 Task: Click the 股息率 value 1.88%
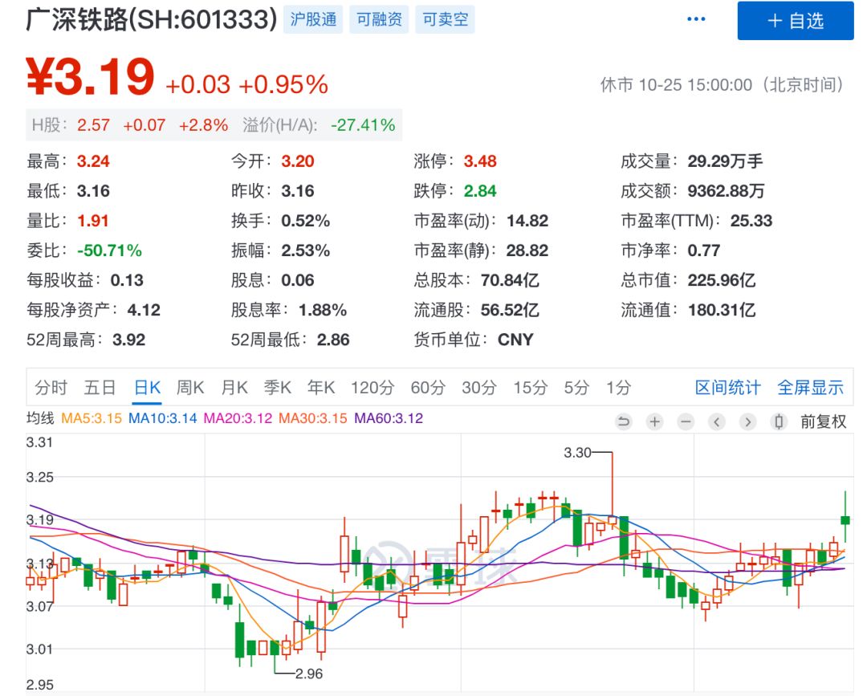(x=323, y=310)
